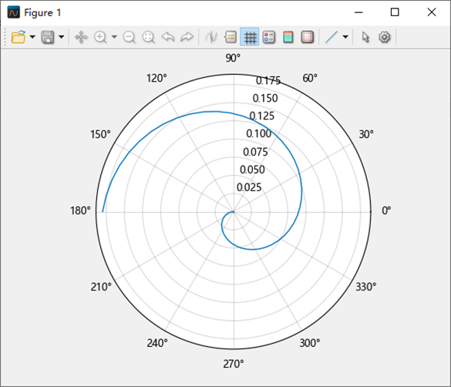Click the Open file folder icon

19,37
